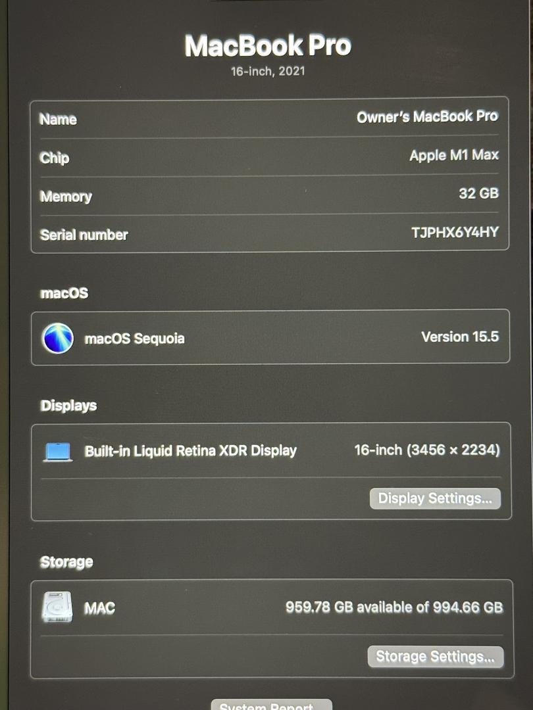Viewport: 533px width, 710px height.
Task: Click the 16-inch (3456 × 2234) resolution text
Action: (427, 450)
